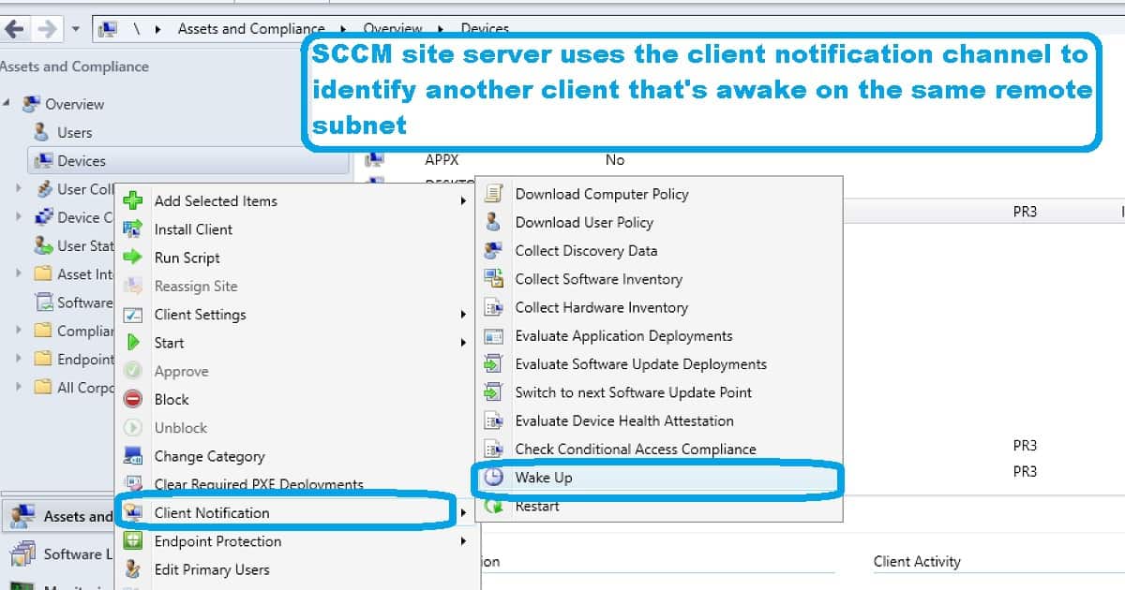Click the Users node icon
This screenshot has height=590, width=1125.
[41, 132]
